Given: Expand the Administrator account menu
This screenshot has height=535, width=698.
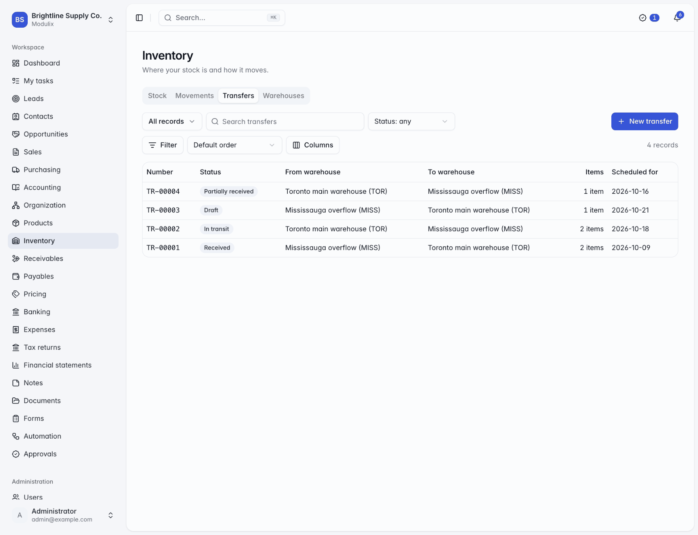Looking at the screenshot, I should pos(63,515).
